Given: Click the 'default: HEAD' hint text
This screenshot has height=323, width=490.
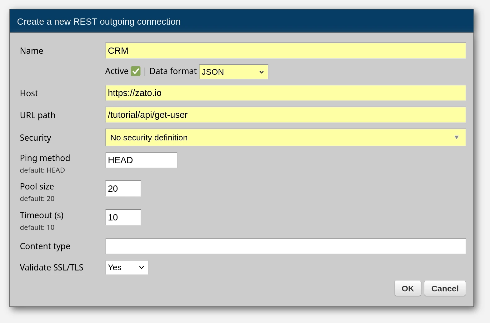Looking at the screenshot, I should [x=42, y=170].
